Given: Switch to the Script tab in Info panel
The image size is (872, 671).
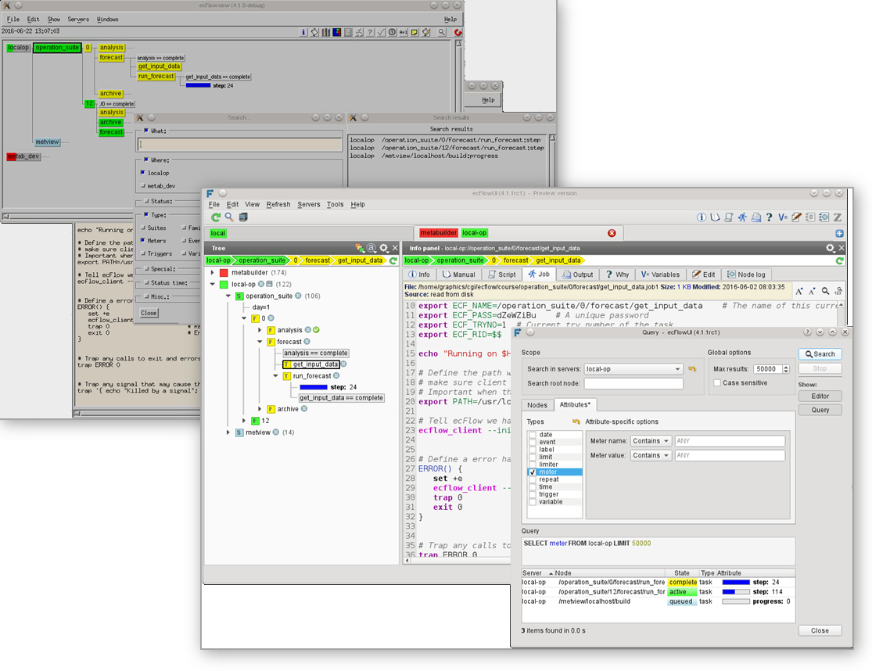Looking at the screenshot, I should pos(501,274).
